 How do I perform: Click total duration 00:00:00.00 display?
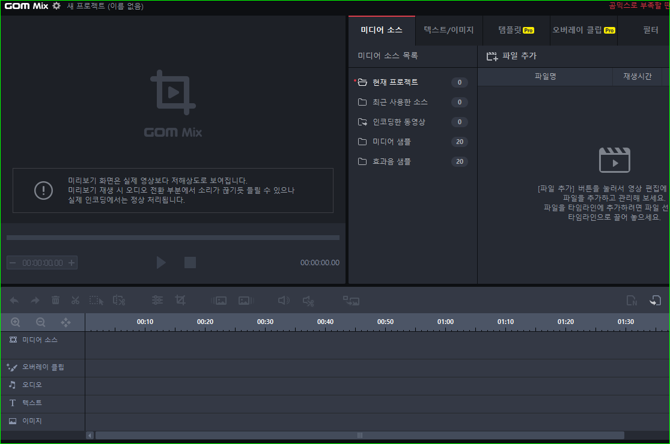[320, 263]
